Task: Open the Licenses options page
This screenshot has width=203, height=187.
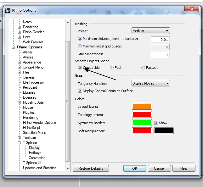Action: 29,97
